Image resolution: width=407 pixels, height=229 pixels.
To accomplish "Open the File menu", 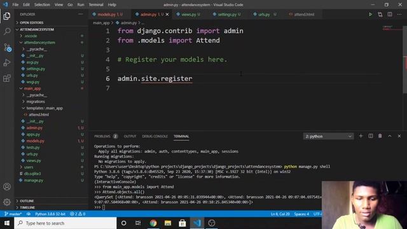I will 15,4.
